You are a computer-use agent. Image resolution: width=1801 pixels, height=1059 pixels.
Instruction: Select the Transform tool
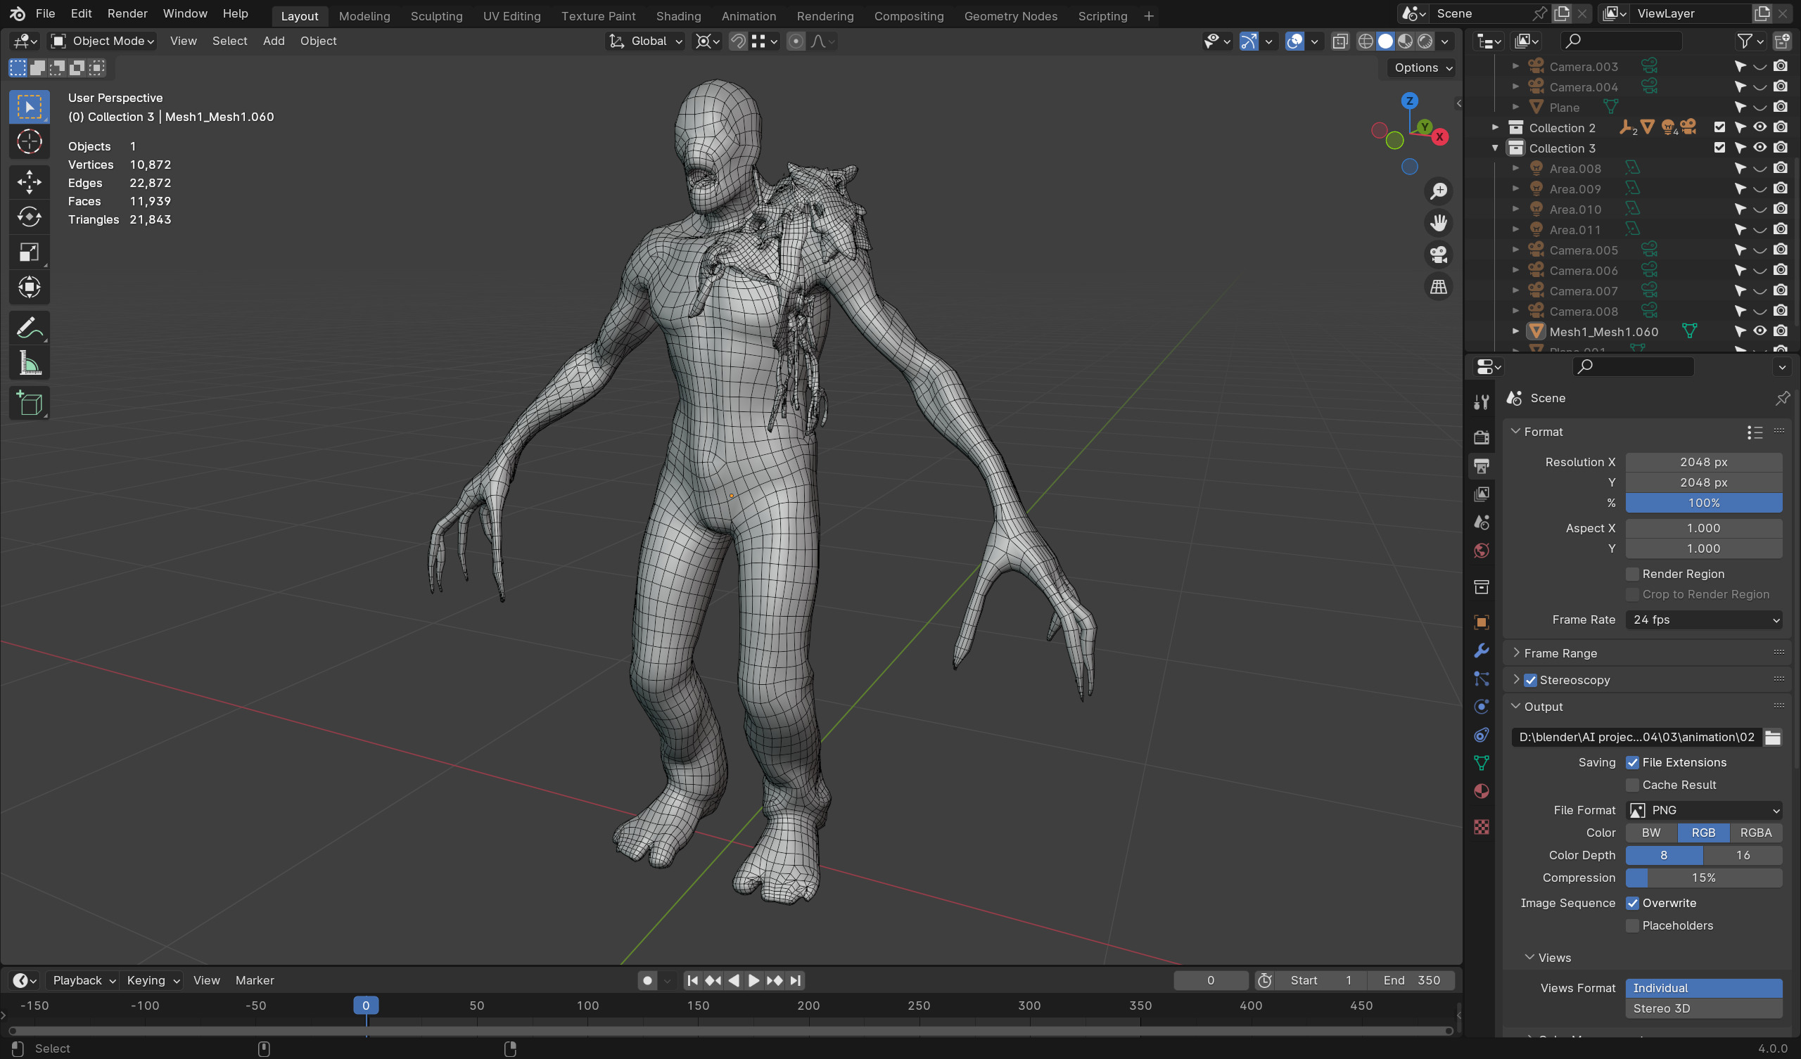tap(30, 288)
